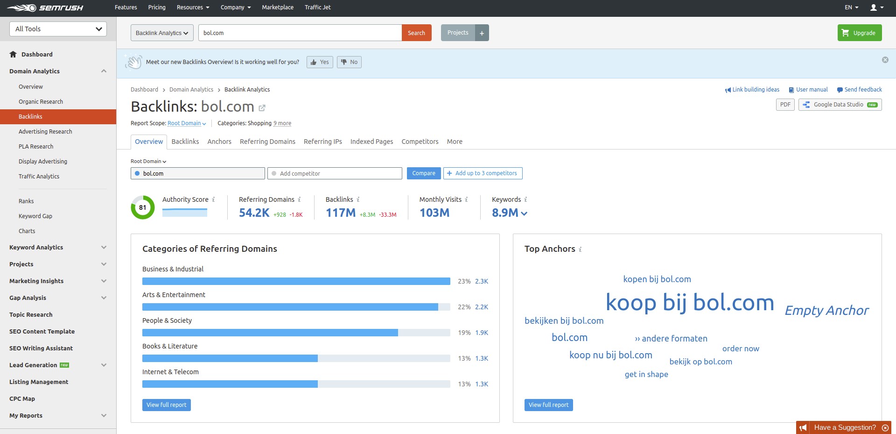896x434 pixels.
Task: Switch to the Referring IPs tab
Action: click(x=323, y=142)
